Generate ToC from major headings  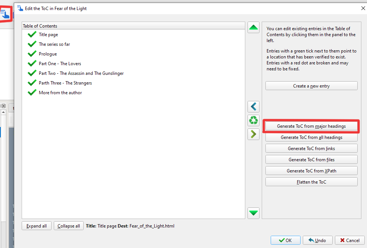311,126
